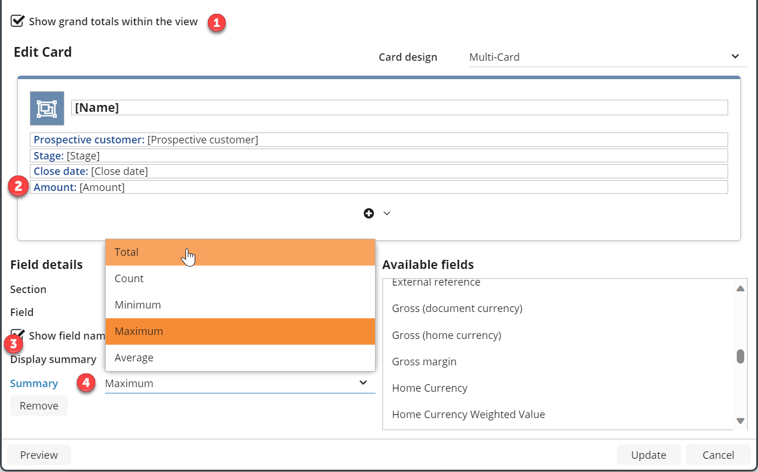The width and height of the screenshot is (758, 472).
Task: Select Total from the summary list
Action: 240,252
